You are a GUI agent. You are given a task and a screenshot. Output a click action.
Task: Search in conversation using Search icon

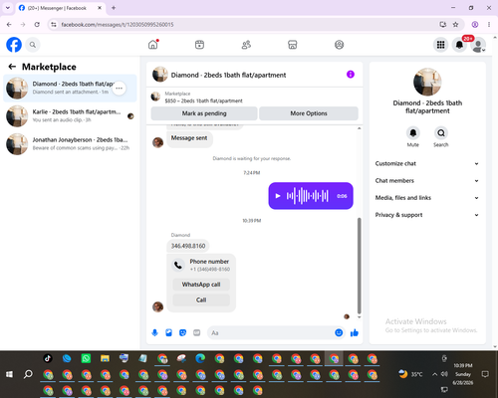tap(441, 133)
